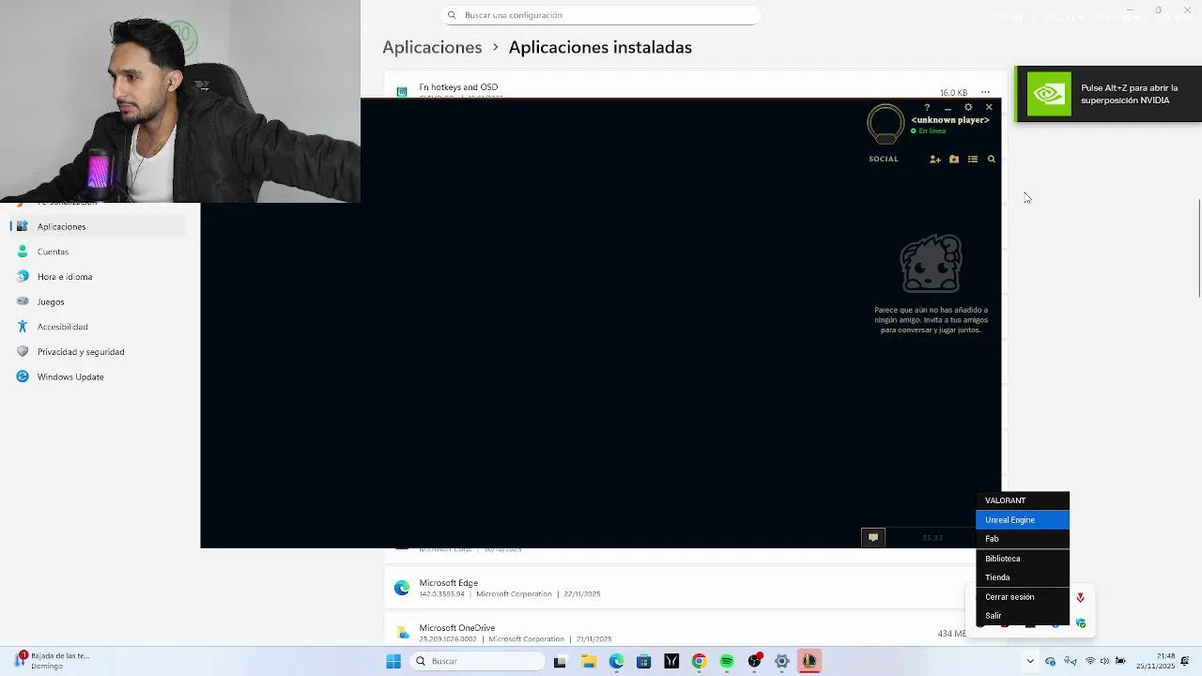The image size is (1202, 676).
Task: Open the Windows Start menu
Action: (x=393, y=661)
